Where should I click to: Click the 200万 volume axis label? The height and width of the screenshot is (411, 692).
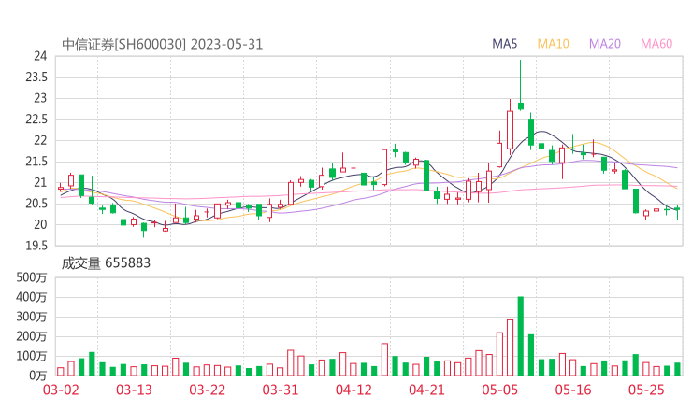pyautogui.click(x=32, y=336)
